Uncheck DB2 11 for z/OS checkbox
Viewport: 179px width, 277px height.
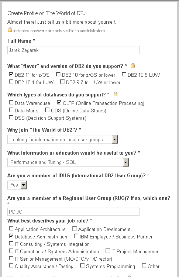pos(11,74)
